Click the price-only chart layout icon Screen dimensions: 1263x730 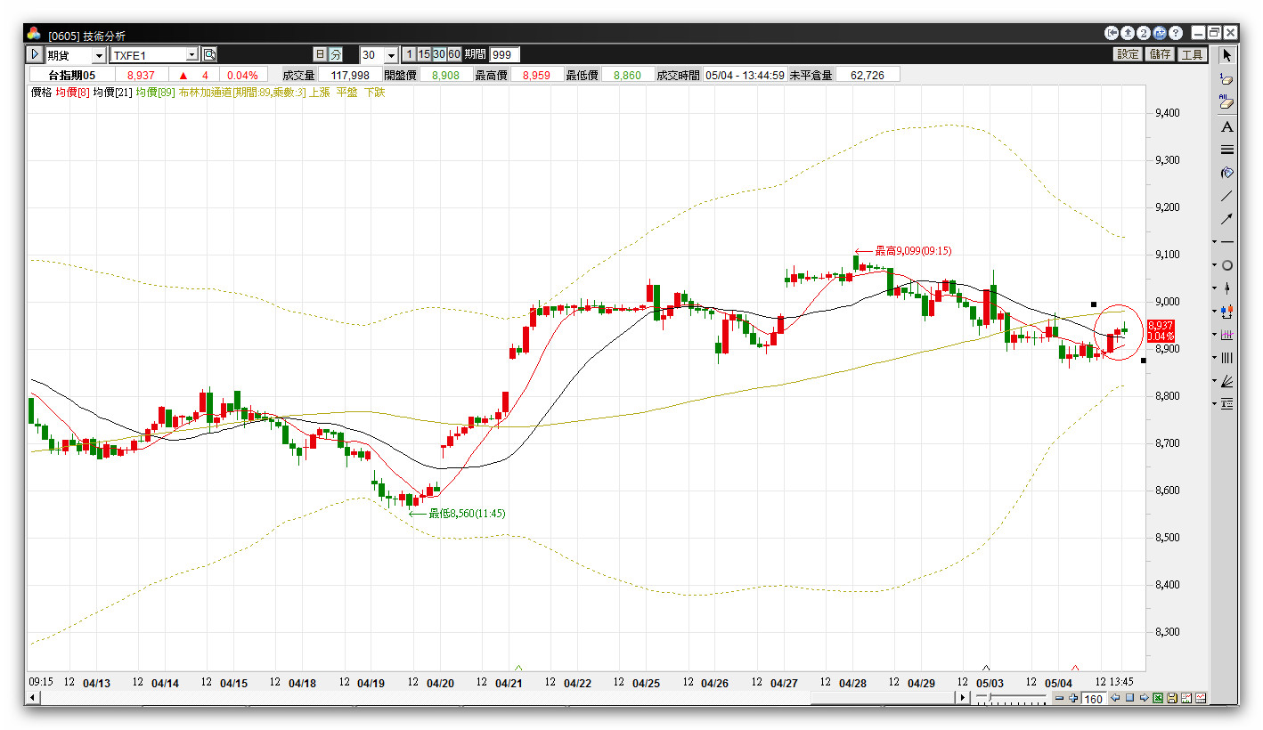click(x=1201, y=699)
